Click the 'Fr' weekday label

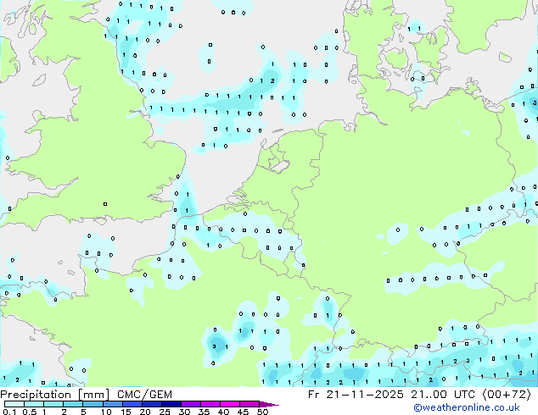click(x=313, y=395)
